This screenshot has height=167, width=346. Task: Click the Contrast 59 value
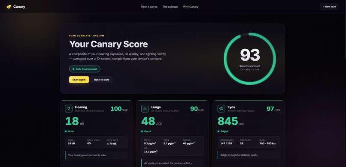click(x=242, y=143)
